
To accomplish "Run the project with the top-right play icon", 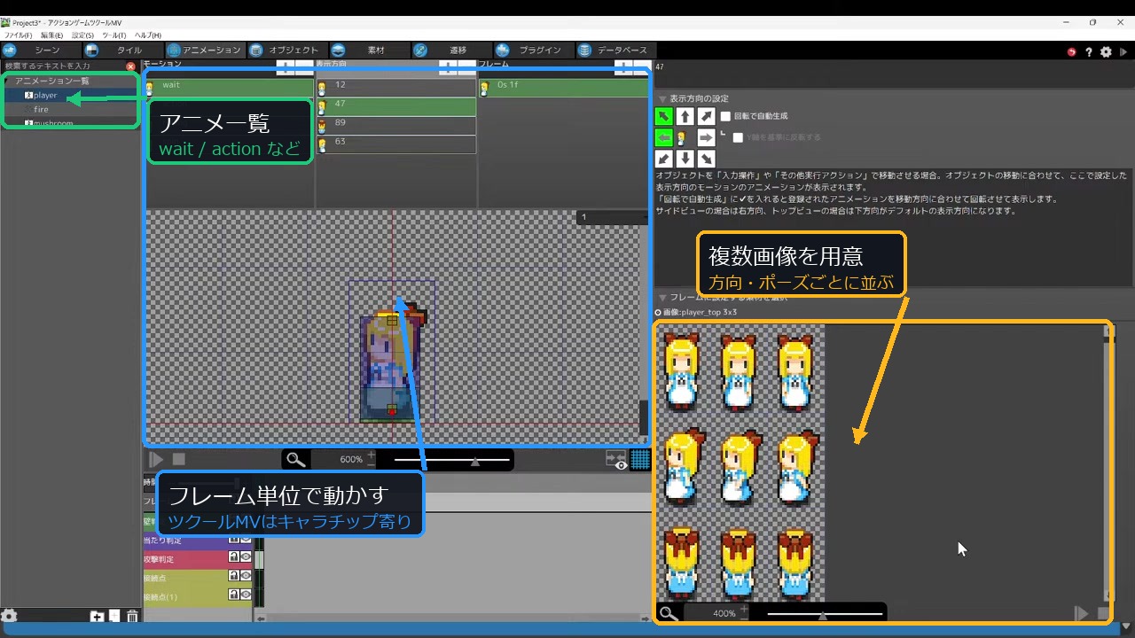I will click(1123, 52).
